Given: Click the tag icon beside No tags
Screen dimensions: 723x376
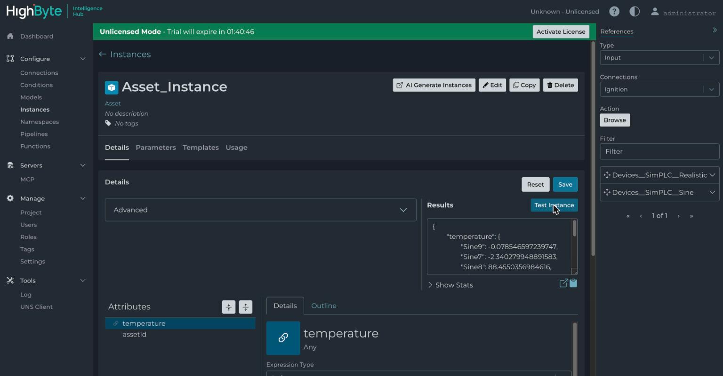Looking at the screenshot, I should pyautogui.click(x=108, y=123).
